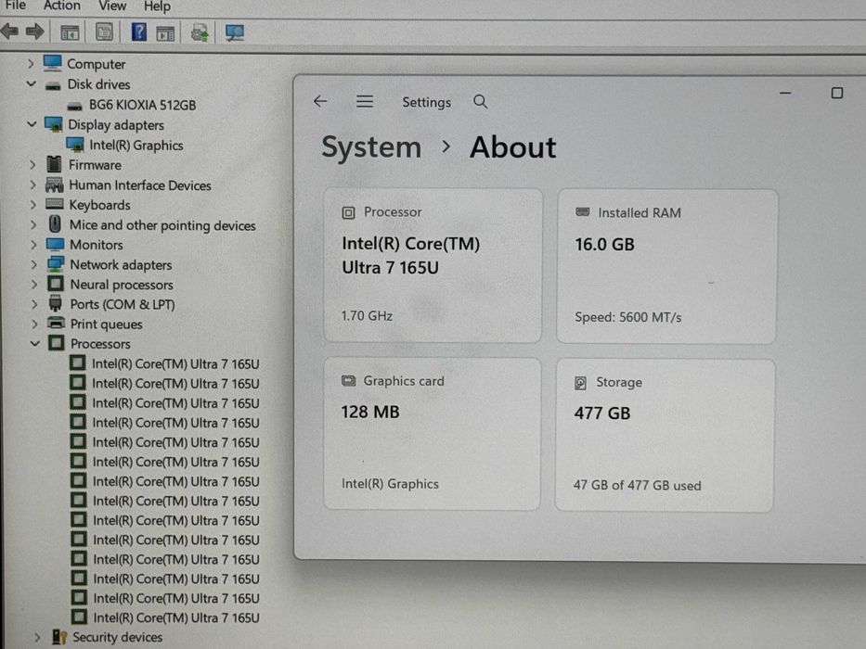This screenshot has width=866, height=649.
Task: Click the Forward arrow in Device Manager toolbar
Action: (x=34, y=32)
